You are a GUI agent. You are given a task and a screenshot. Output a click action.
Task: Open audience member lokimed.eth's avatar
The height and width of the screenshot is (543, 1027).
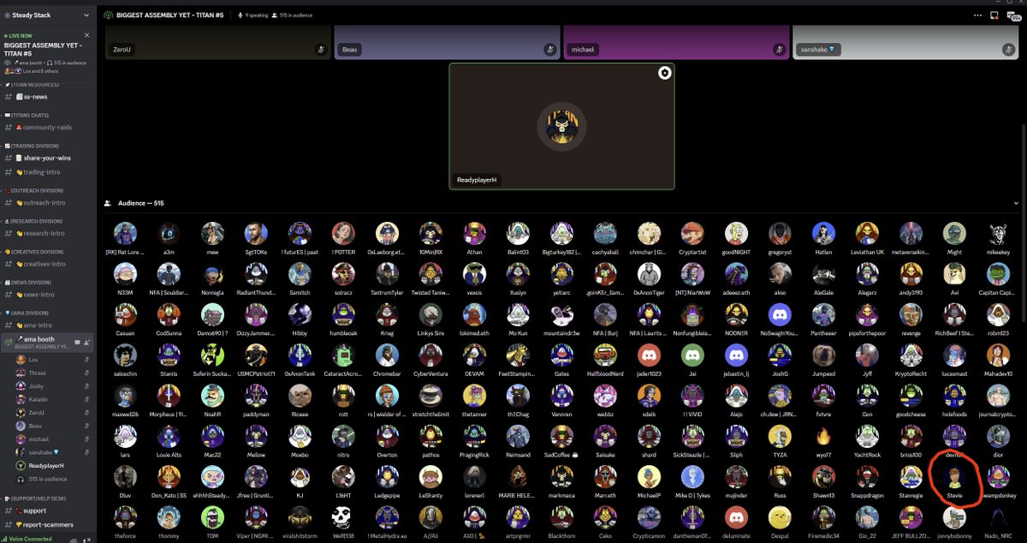pyautogui.click(x=474, y=314)
